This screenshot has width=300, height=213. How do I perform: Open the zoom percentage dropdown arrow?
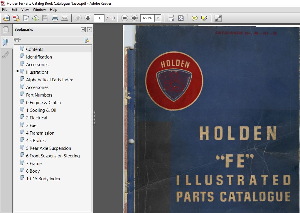click(x=158, y=18)
